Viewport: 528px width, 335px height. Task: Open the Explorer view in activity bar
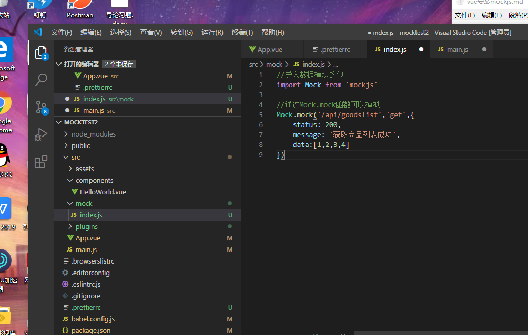click(41, 53)
